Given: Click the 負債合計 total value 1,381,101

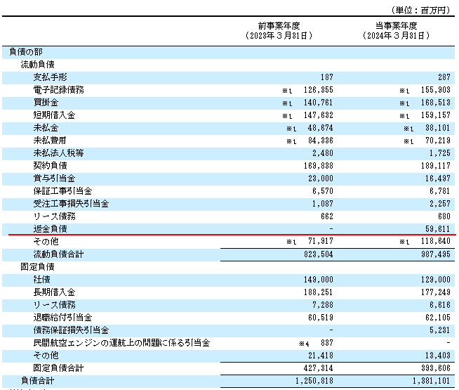Looking at the screenshot, I should coord(430,380).
